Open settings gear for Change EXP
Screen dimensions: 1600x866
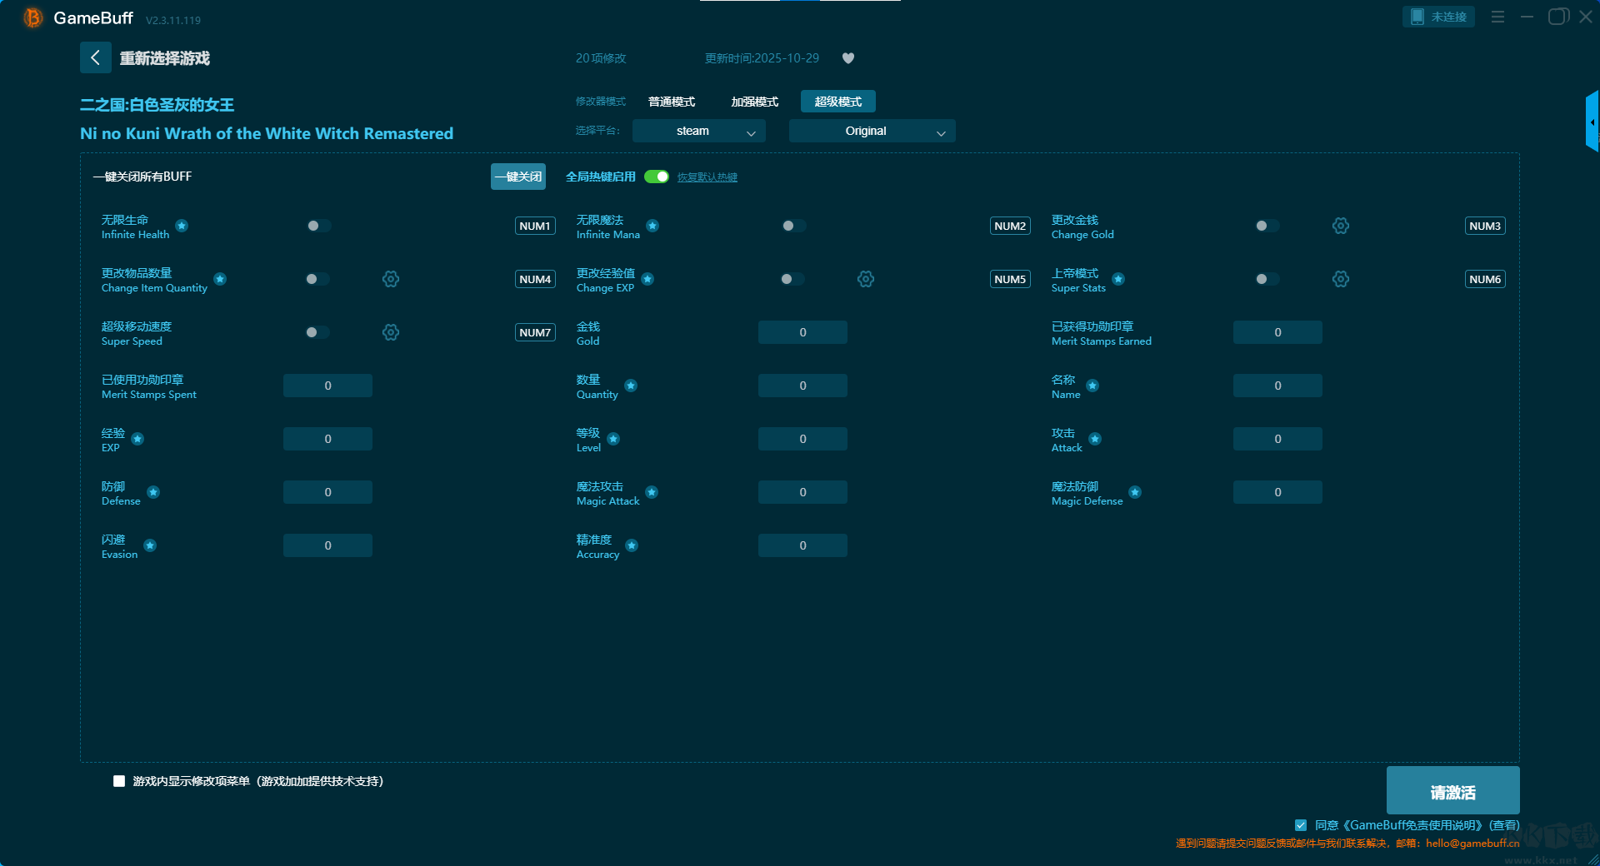pyautogui.click(x=865, y=279)
